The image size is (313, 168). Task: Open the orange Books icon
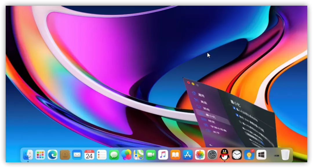point(175,155)
